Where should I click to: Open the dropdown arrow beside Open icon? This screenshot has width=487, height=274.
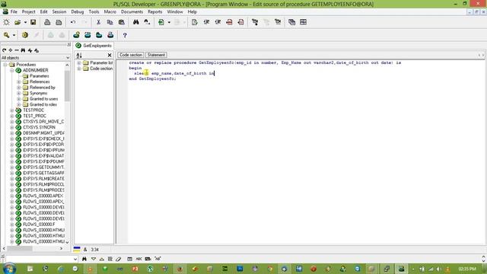tap(25, 22)
